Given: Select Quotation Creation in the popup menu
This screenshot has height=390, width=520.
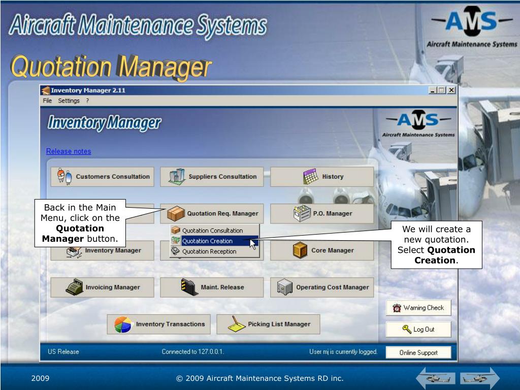Looking at the screenshot, I should 215,241.
